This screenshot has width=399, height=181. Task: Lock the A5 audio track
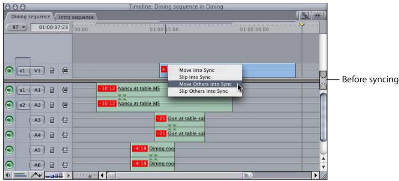pos(52,150)
